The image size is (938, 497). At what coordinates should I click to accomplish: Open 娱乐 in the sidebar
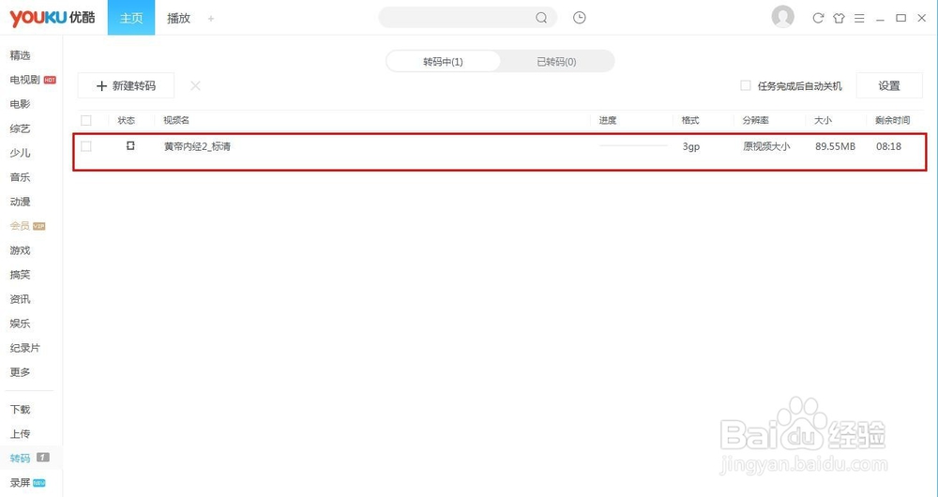click(x=20, y=324)
